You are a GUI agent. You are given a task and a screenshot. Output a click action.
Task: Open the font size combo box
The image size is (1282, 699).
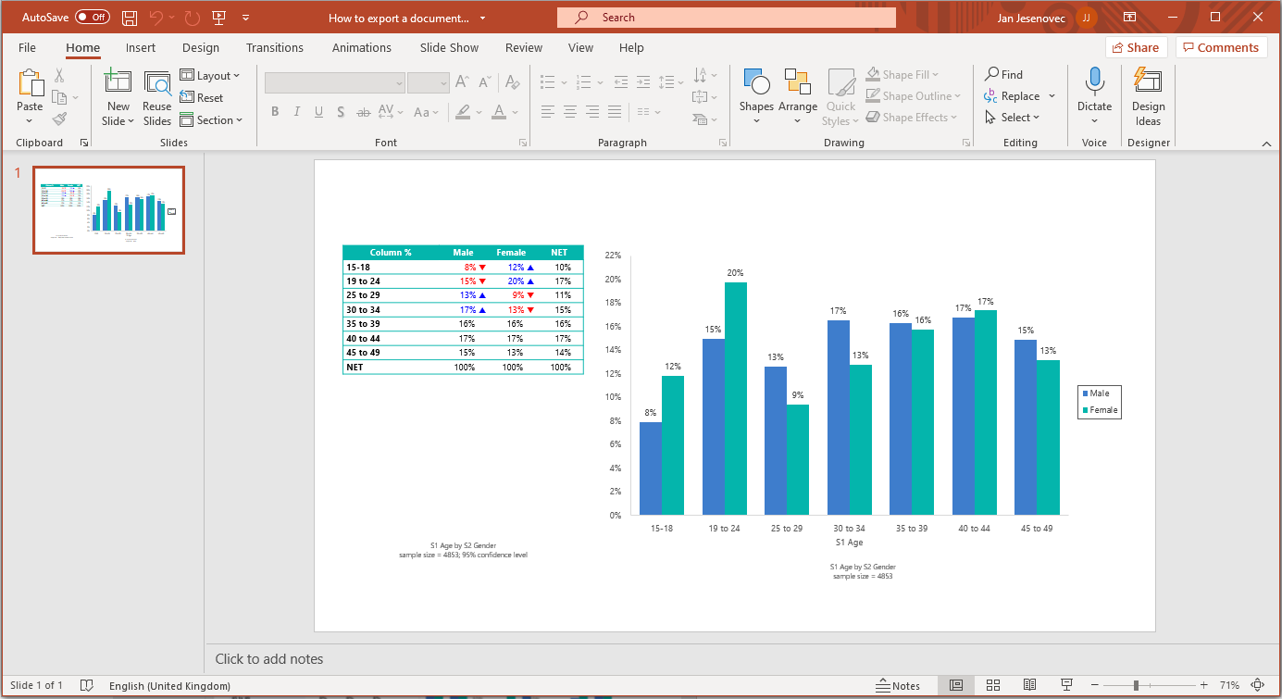pos(428,82)
